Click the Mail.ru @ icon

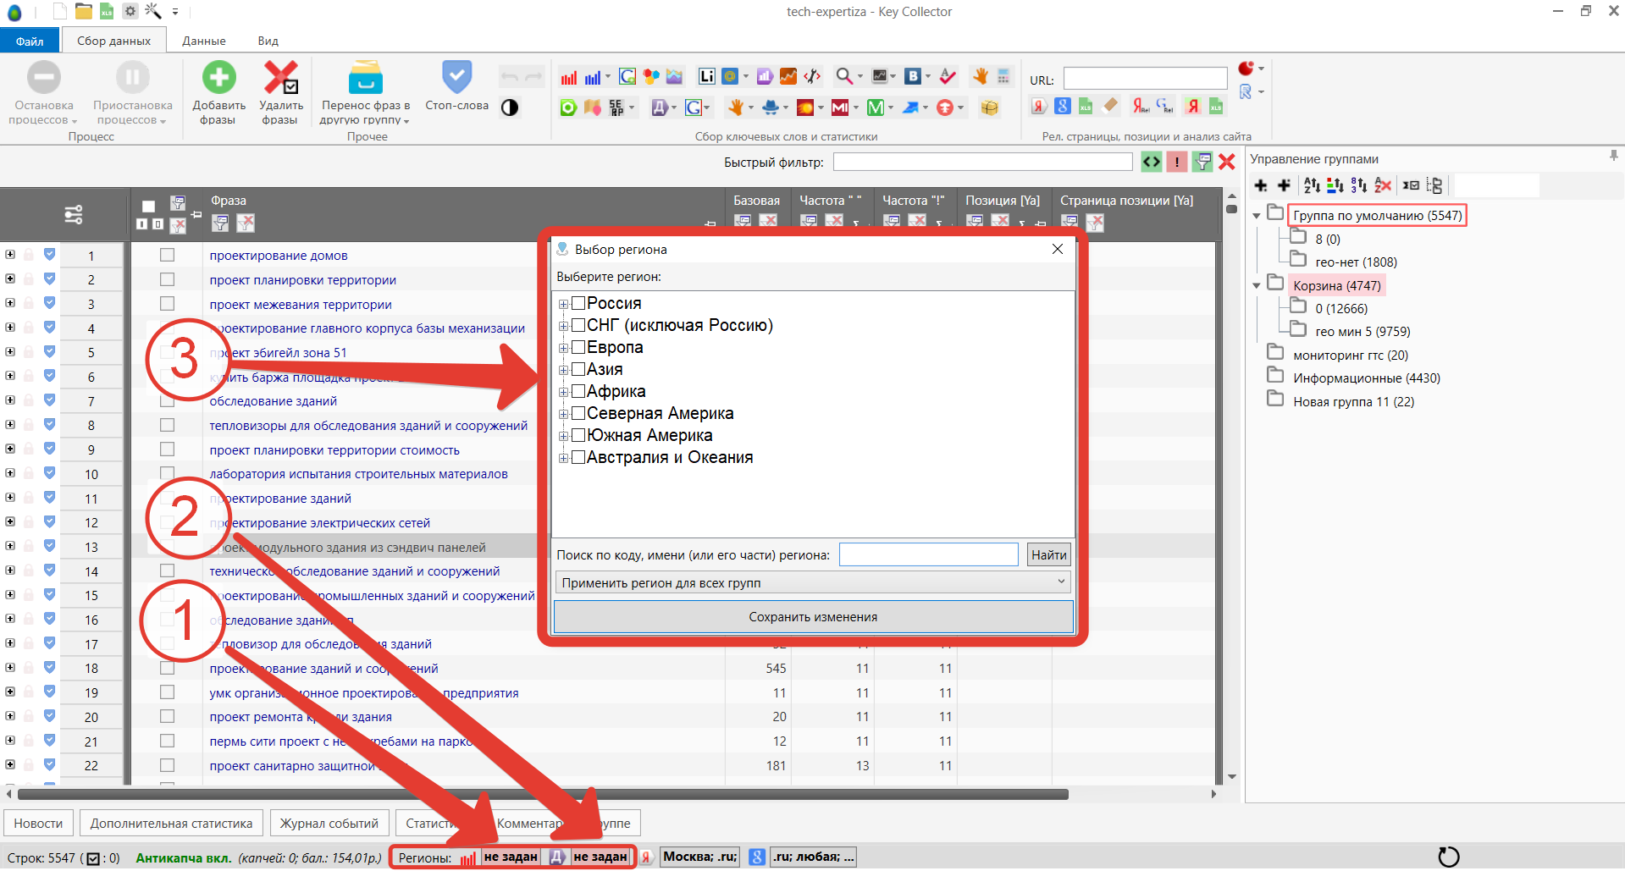tap(730, 77)
